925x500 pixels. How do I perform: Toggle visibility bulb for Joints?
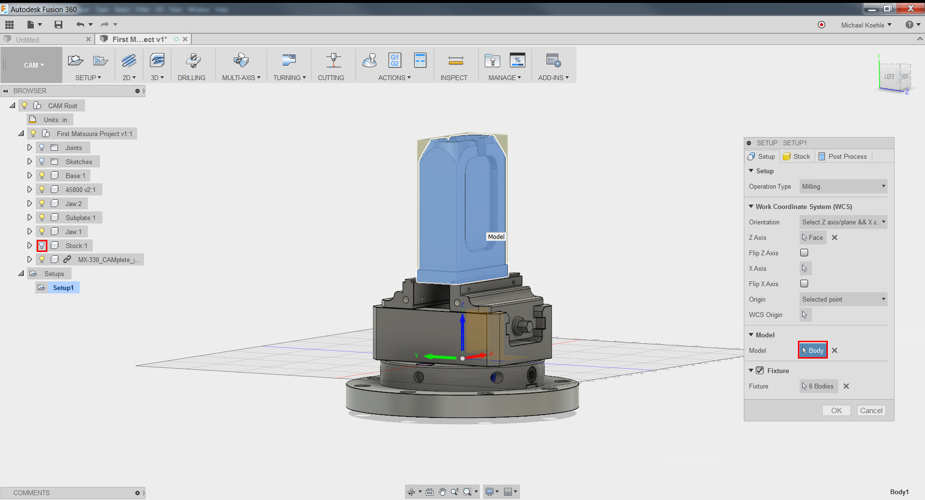pyautogui.click(x=42, y=148)
